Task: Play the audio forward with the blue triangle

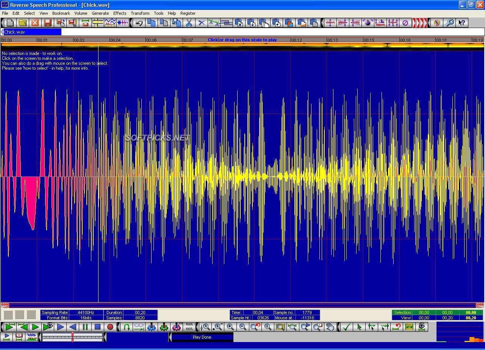Action: 60,327
